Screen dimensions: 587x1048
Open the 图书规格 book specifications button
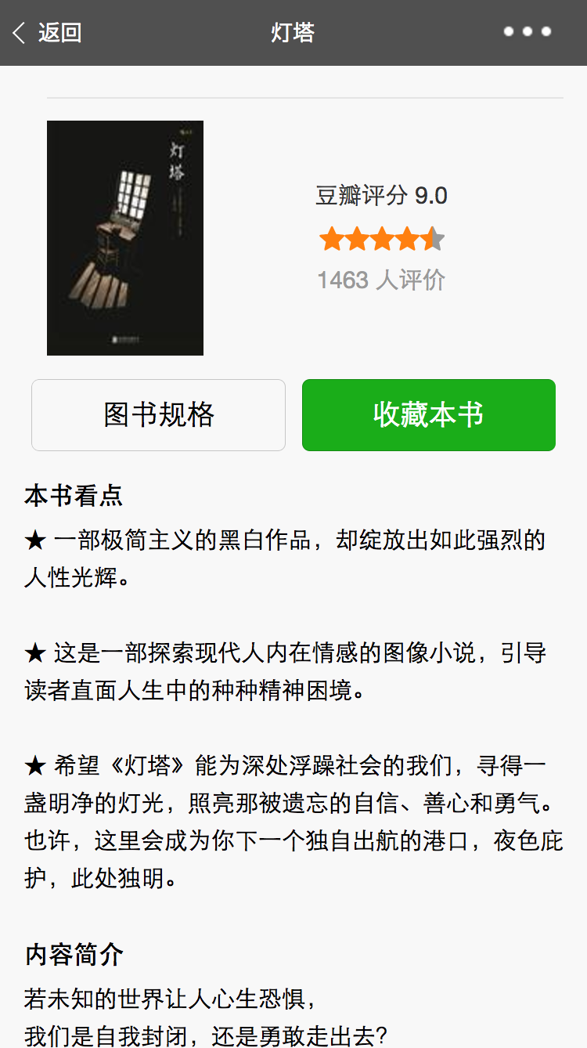click(159, 415)
